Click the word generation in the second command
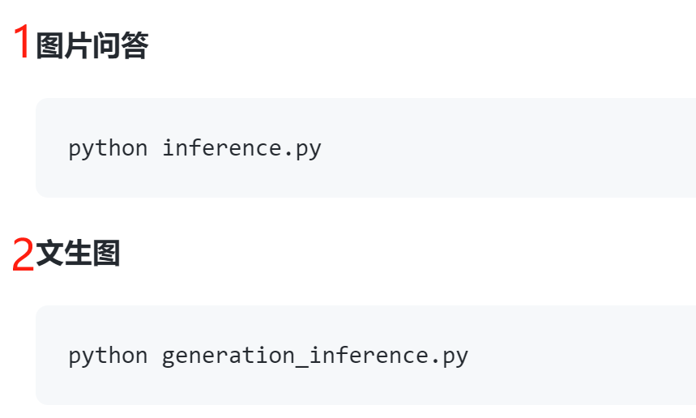 228,356
